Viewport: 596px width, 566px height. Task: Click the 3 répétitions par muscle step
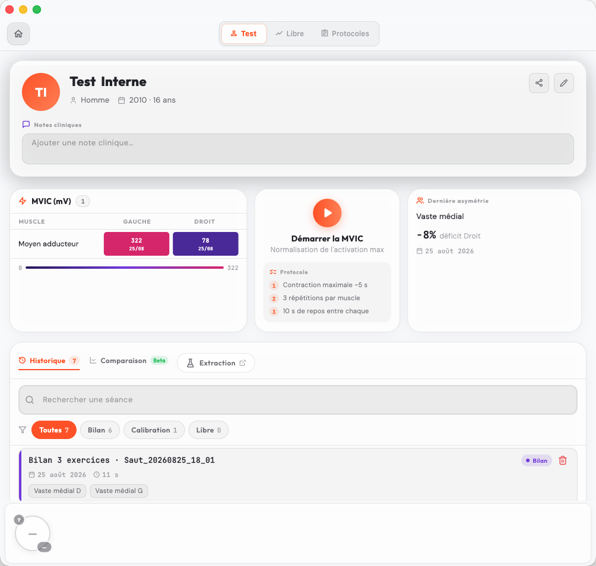(x=321, y=298)
